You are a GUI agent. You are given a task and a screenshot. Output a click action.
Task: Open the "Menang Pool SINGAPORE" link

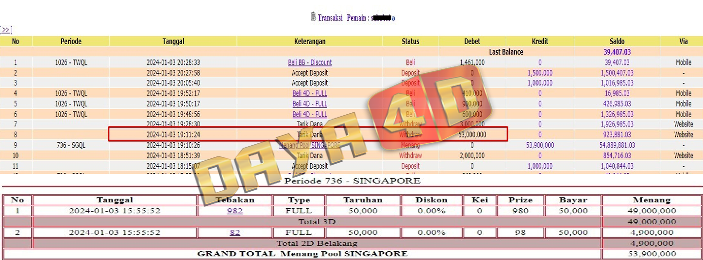pyautogui.click(x=310, y=145)
